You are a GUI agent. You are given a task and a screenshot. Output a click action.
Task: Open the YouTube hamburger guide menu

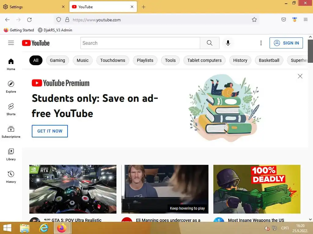pos(11,43)
